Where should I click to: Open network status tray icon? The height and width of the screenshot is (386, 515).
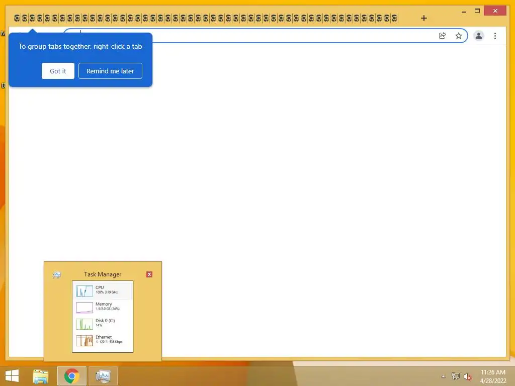pyautogui.click(x=456, y=376)
